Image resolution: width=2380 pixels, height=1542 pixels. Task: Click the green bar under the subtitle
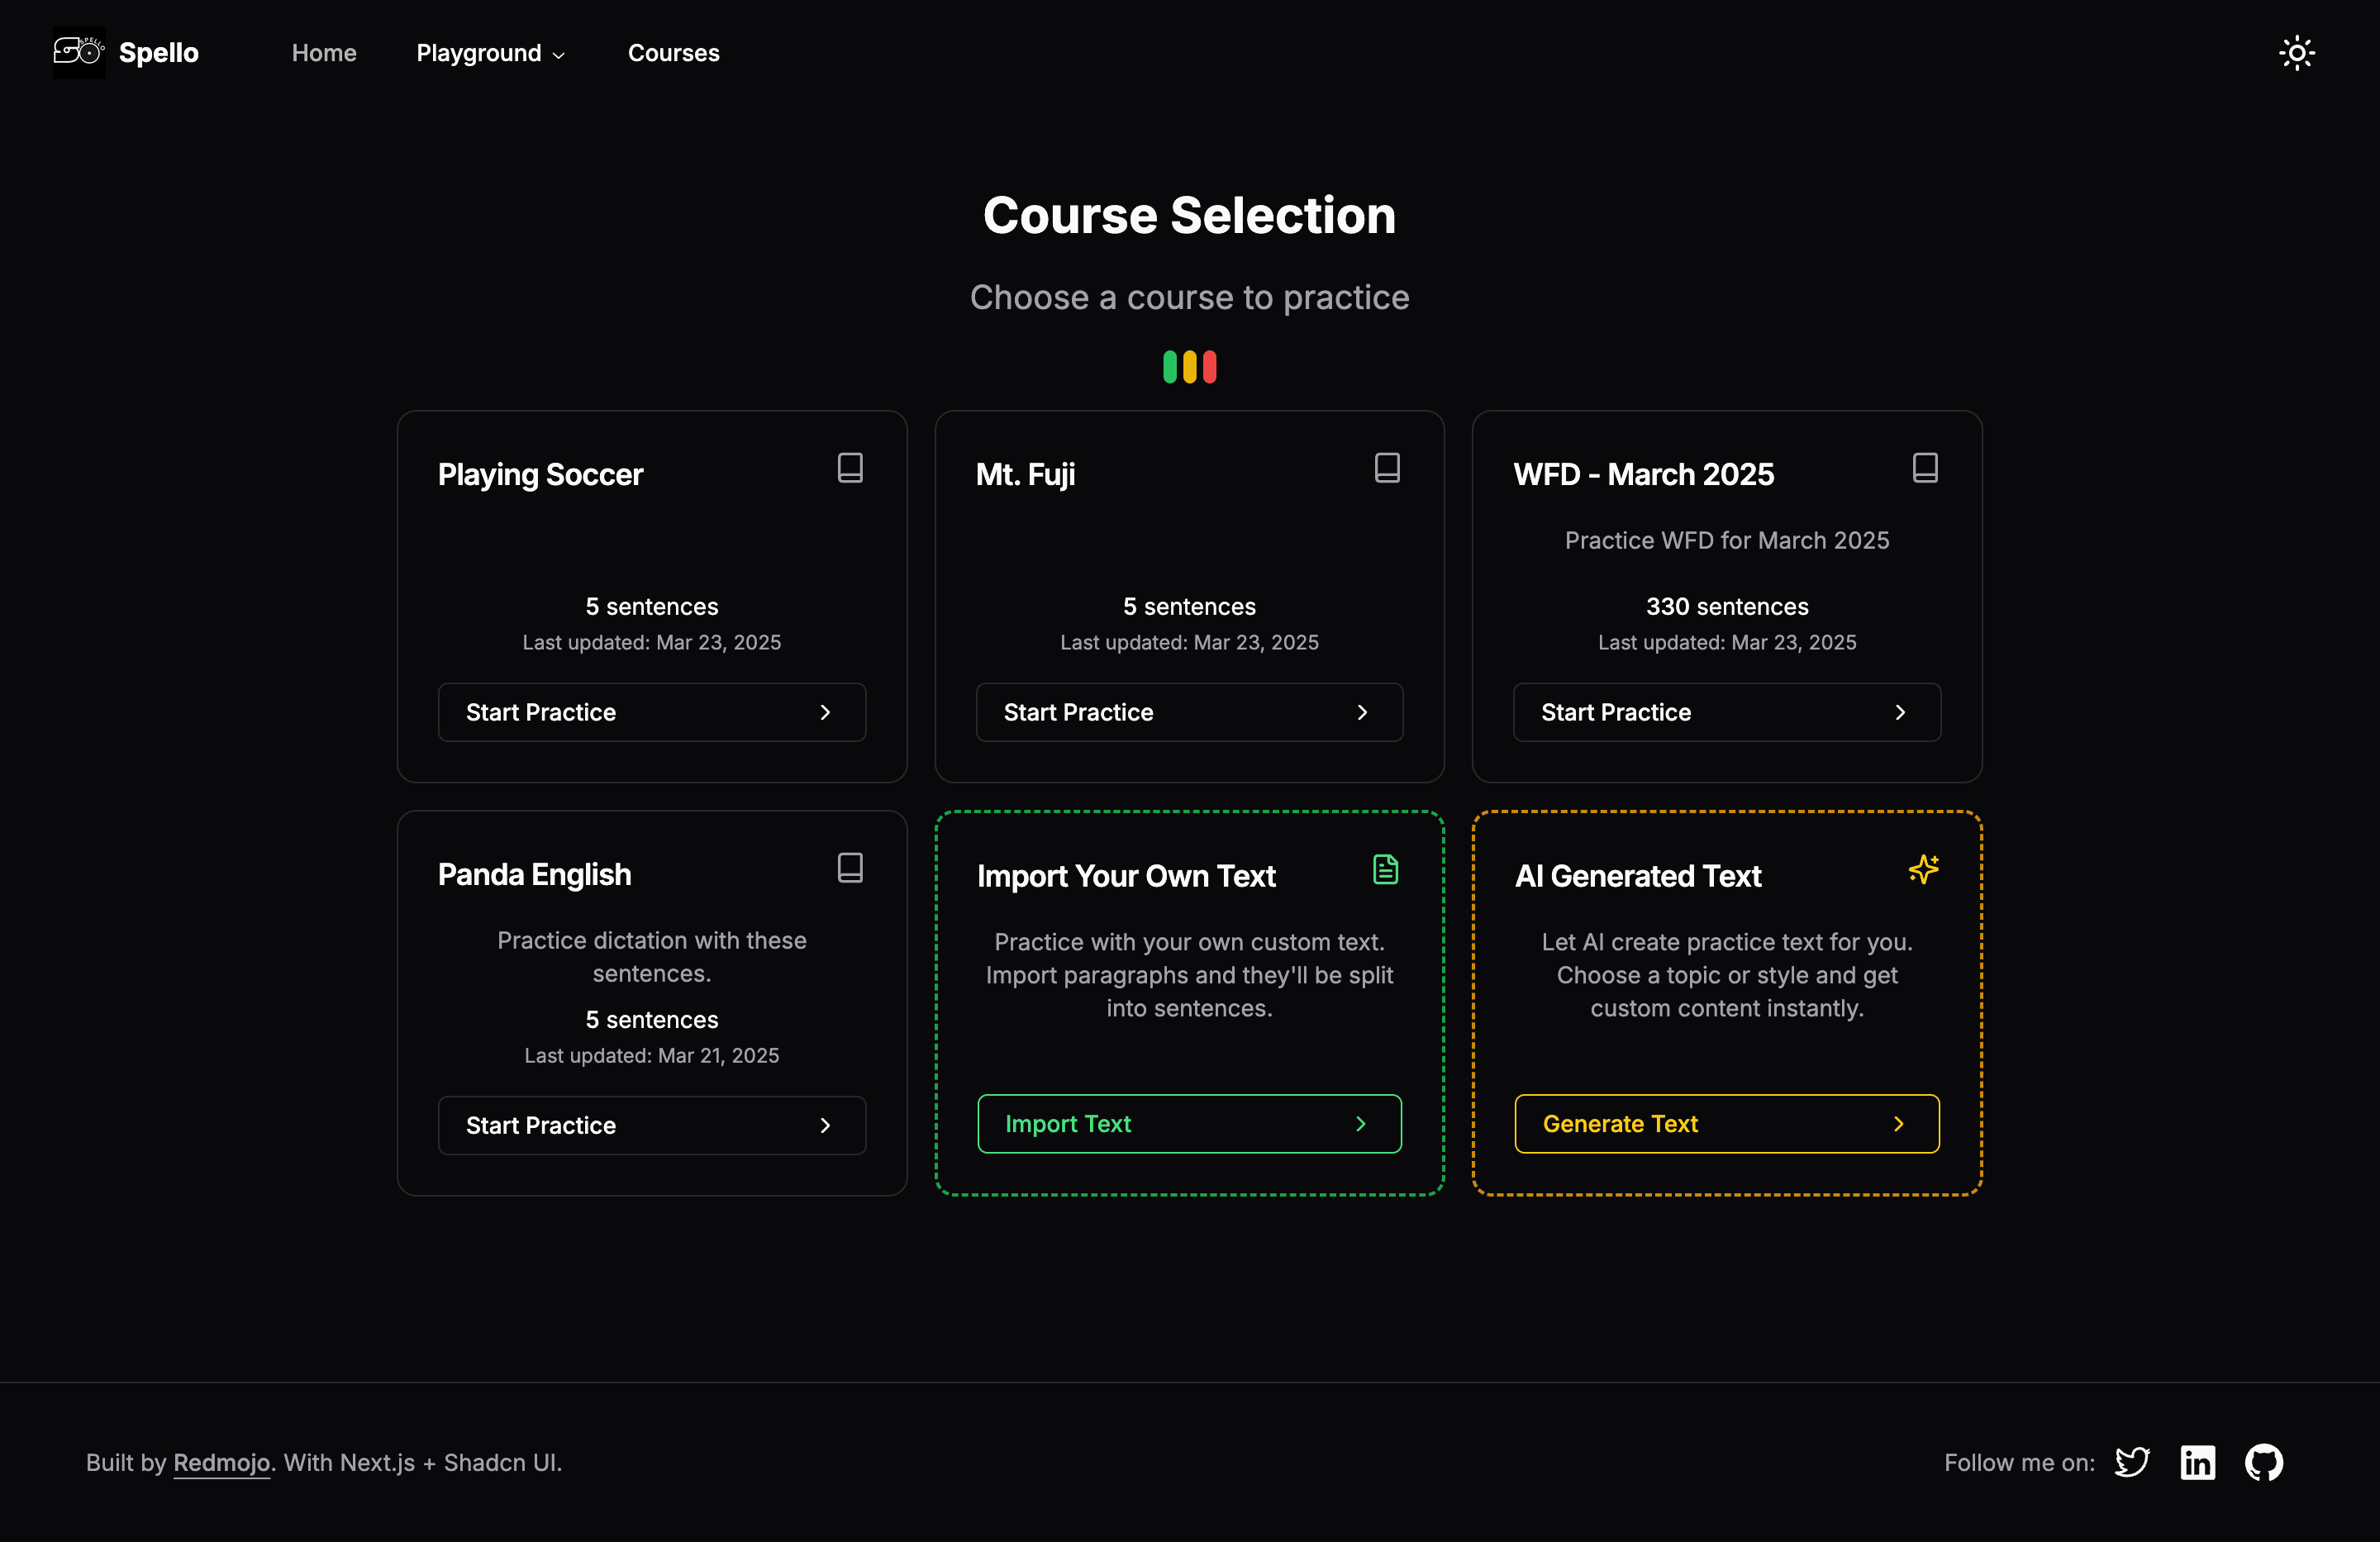[1172, 367]
